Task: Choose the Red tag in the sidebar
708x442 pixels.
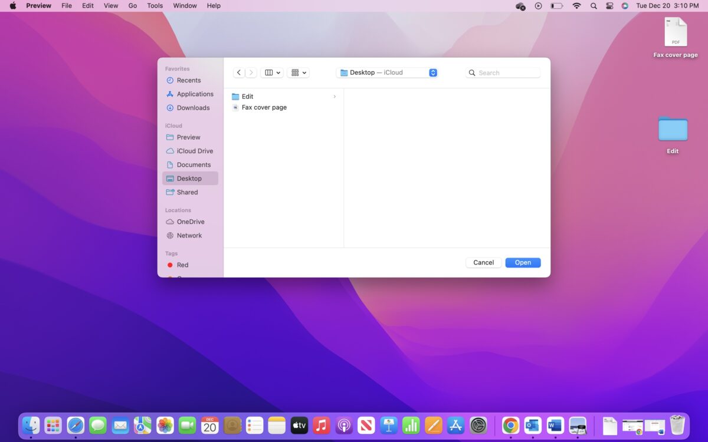Action: [182, 265]
